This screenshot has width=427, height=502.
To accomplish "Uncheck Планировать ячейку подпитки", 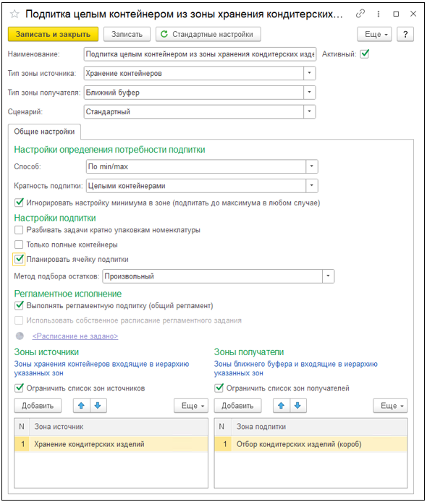I will point(19,259).
